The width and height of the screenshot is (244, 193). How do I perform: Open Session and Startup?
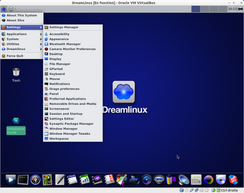point(73,113)
